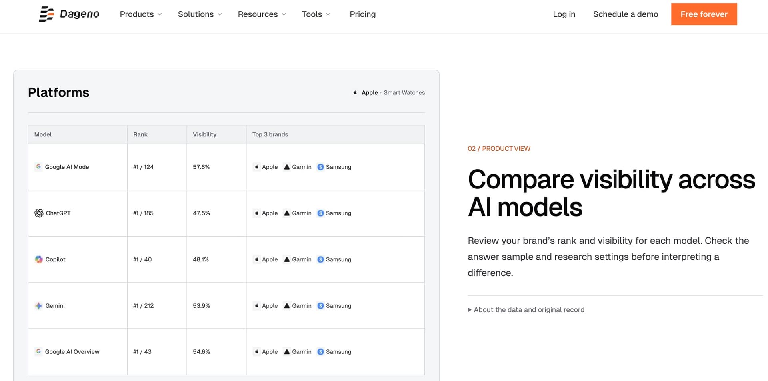The width and height of the screenshot is (768, 381).
Task: Click the Gemini sparkle icon
Action: click(x=39, y=306)
